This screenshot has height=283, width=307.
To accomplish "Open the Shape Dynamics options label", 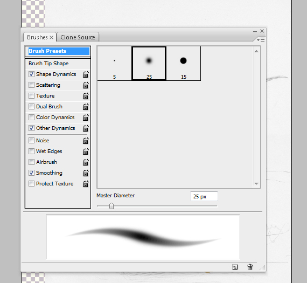I will point(56,74).
